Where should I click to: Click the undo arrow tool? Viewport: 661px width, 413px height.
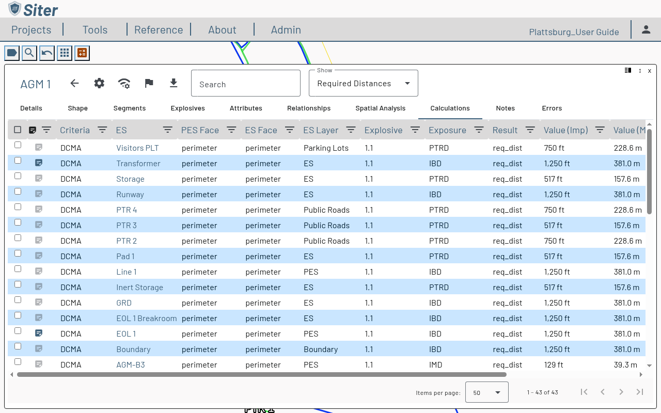47,53
